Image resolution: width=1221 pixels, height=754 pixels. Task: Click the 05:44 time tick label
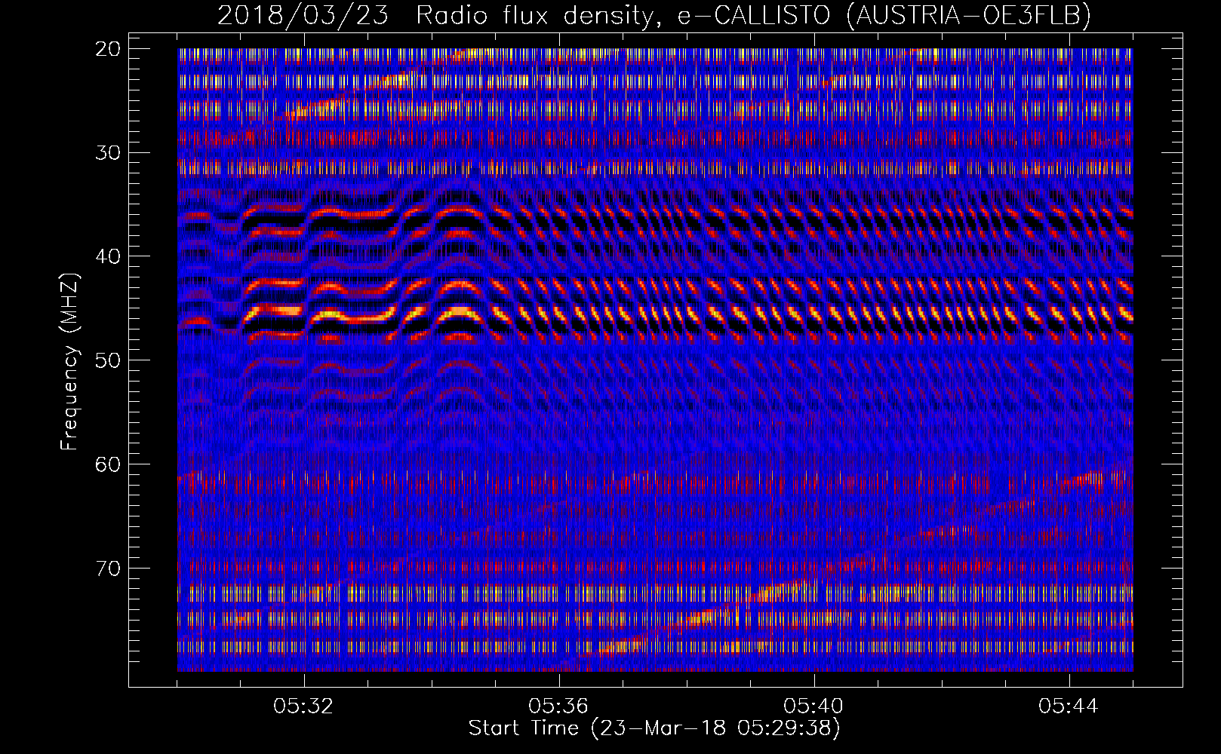1069,706
